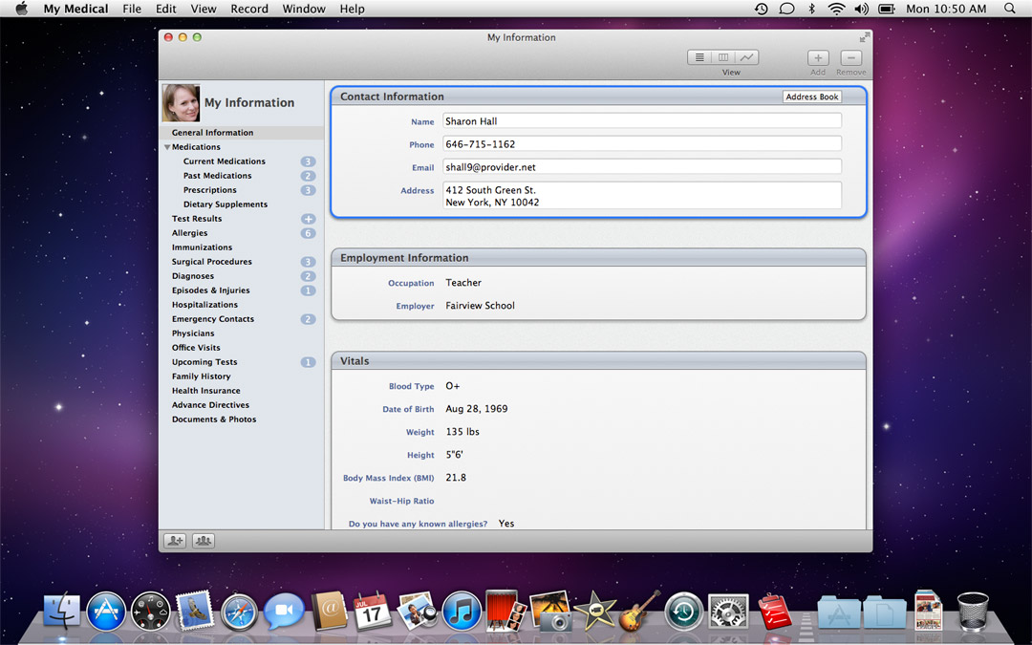Click the plus badge beside Test Results
The height and width of the screenshot is (645, 1032).
pos(308,219)
